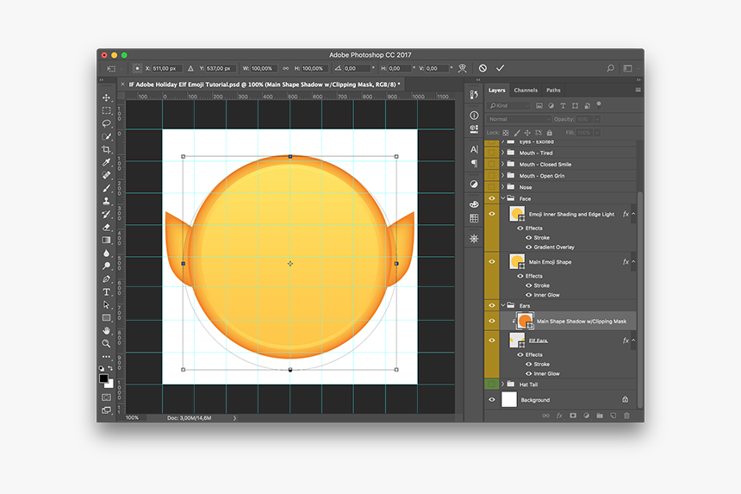Click the X position input field

(165, 68)
